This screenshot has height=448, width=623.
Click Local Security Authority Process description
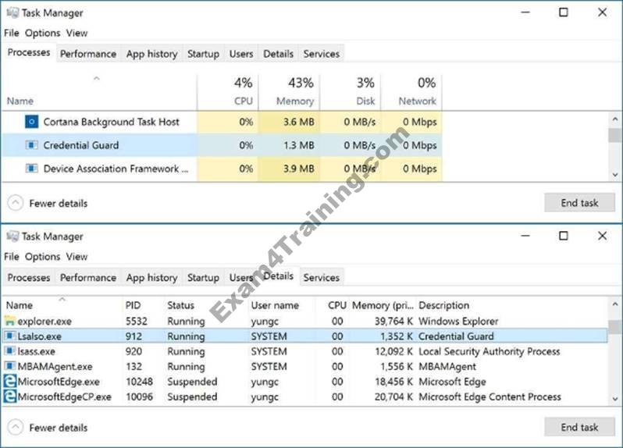(489, 351)
